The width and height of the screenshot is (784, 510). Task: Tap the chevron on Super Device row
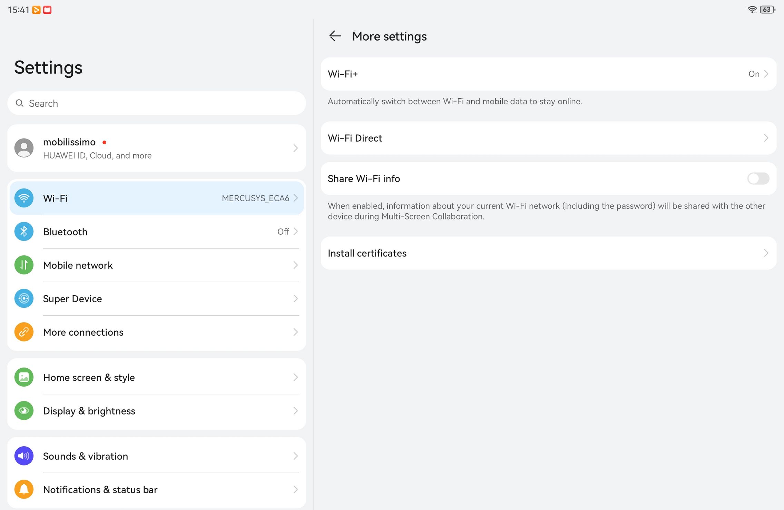coord(295,298)
